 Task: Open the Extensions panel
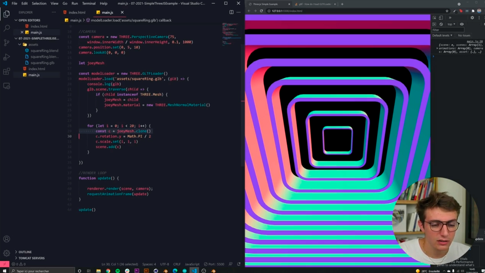[x=6, y=72]
